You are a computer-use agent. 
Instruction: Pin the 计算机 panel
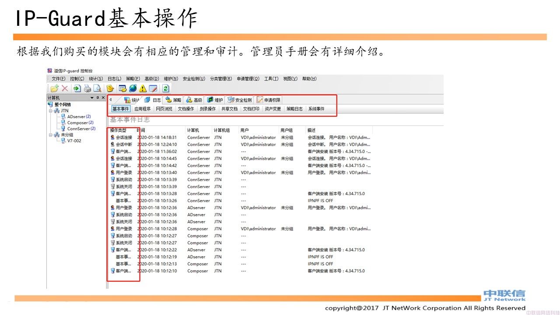(x=97, y=98)
